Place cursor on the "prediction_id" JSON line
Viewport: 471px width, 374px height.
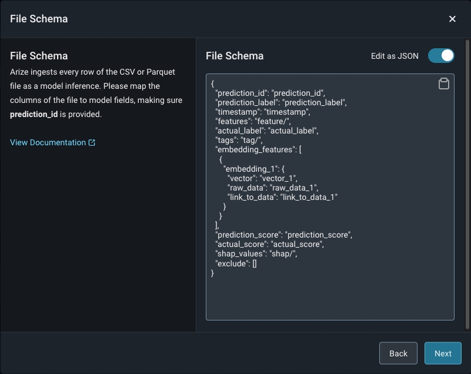270,93
